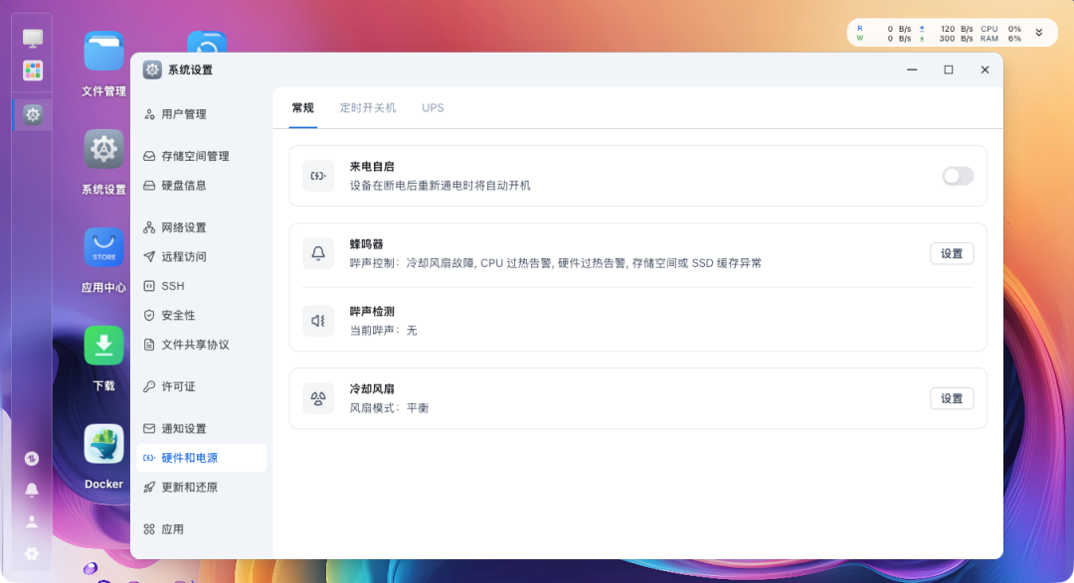Click the fan icon beside 冷却风扇
This screenshot has height=583, width=1074.
coord(318,397)
